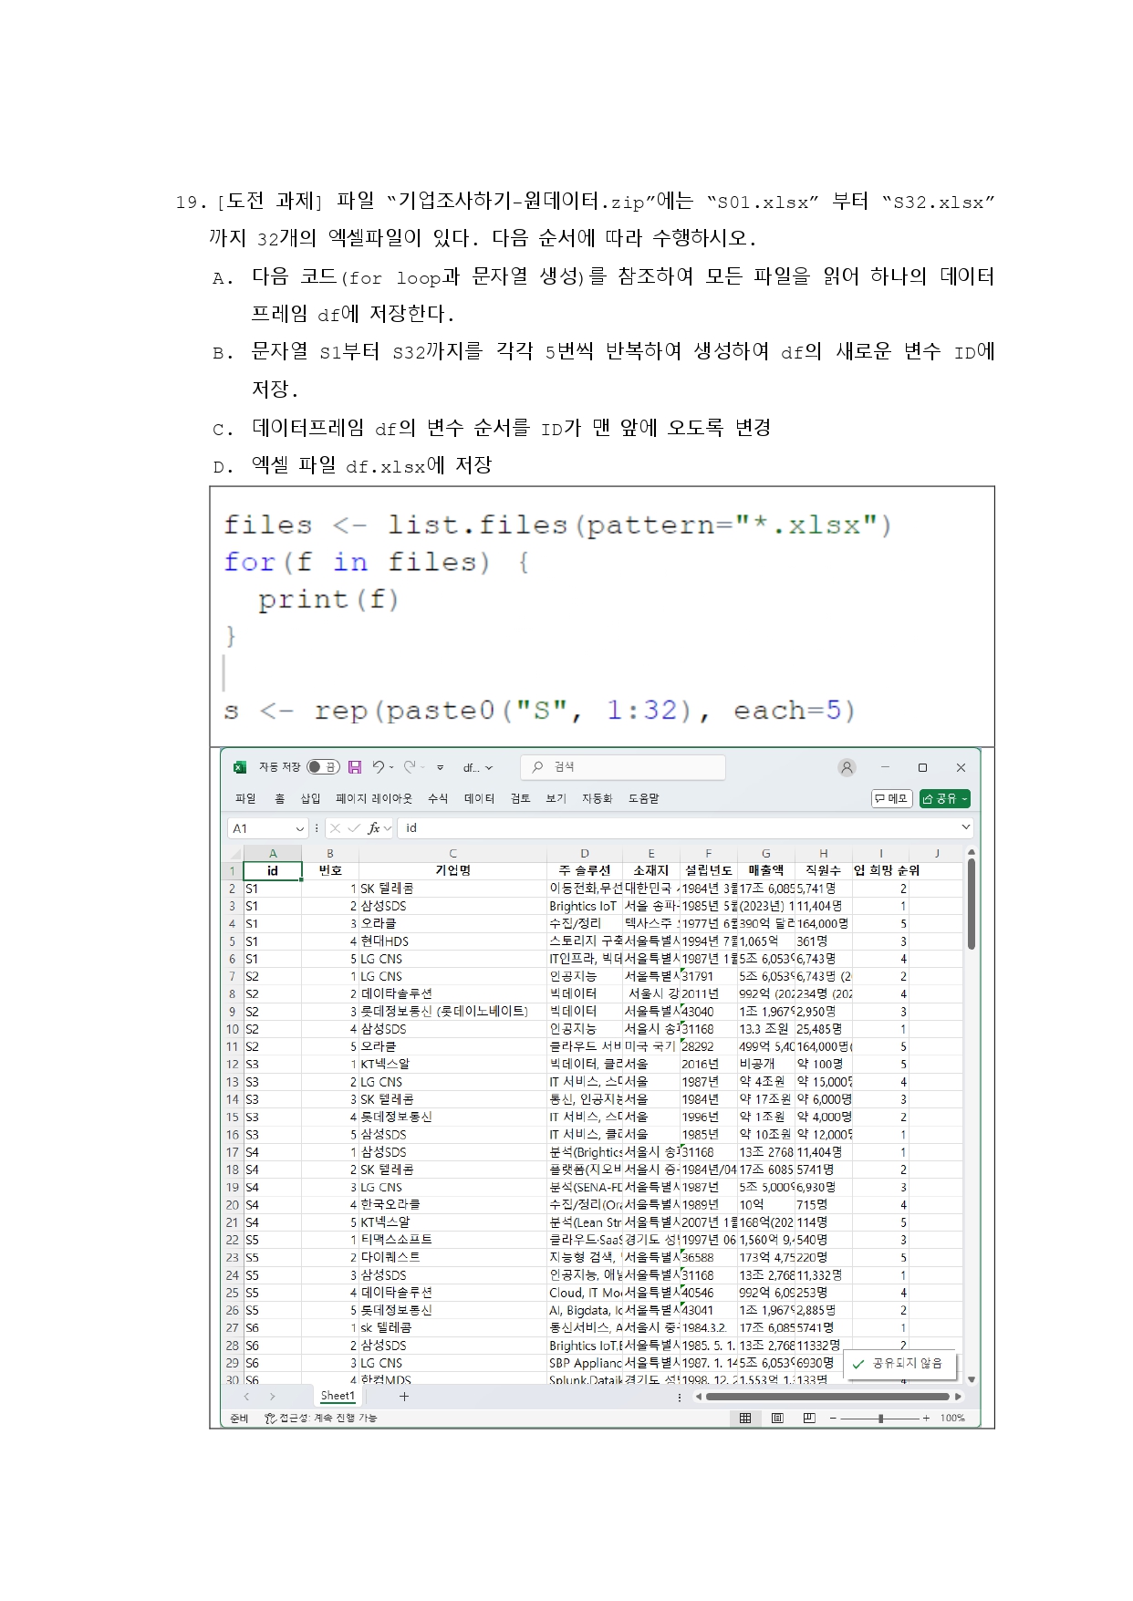Screen dimensions: 1133x1601
Task: Open the 홈 ribbon tab
Action: [279, 798]
